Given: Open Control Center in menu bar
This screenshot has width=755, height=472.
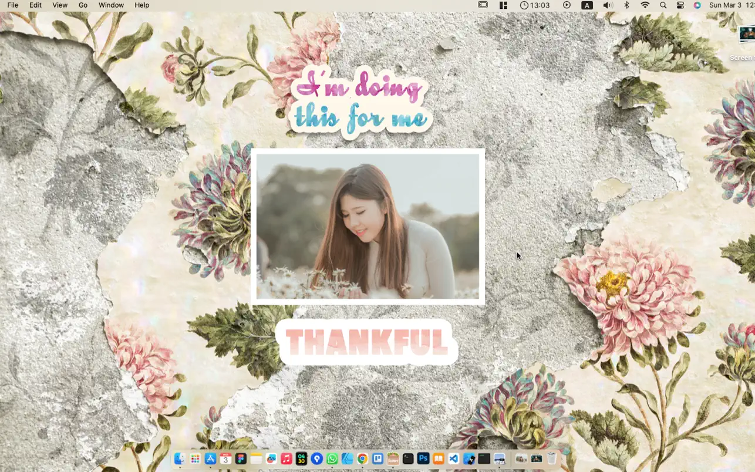Looking at the screenshot, I should pyautogui.click(x=680, y=5).
